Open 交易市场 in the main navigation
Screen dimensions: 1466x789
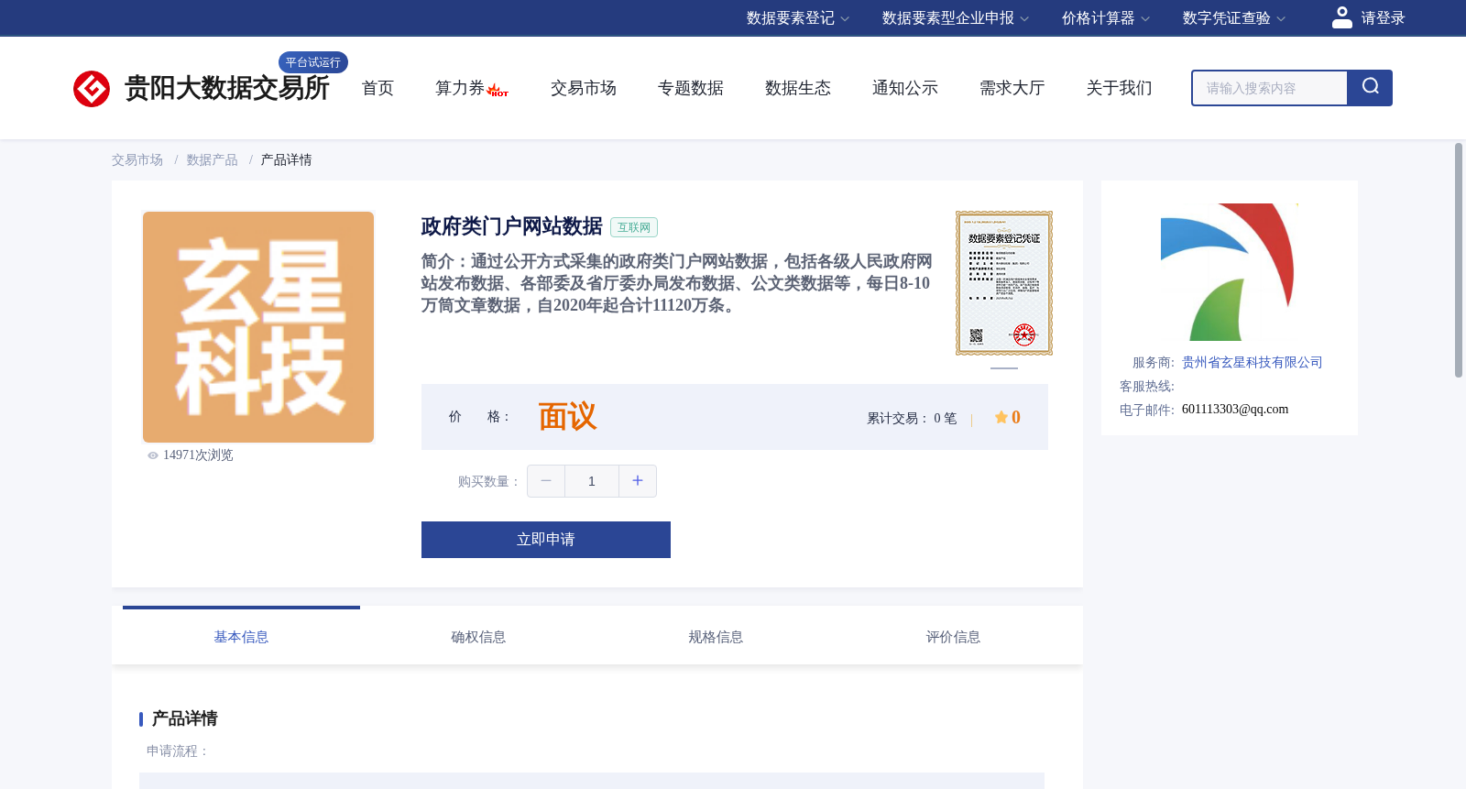pyautogui.click(x=584, y=88)
